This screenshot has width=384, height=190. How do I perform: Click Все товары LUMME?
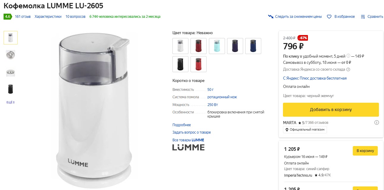188,140
